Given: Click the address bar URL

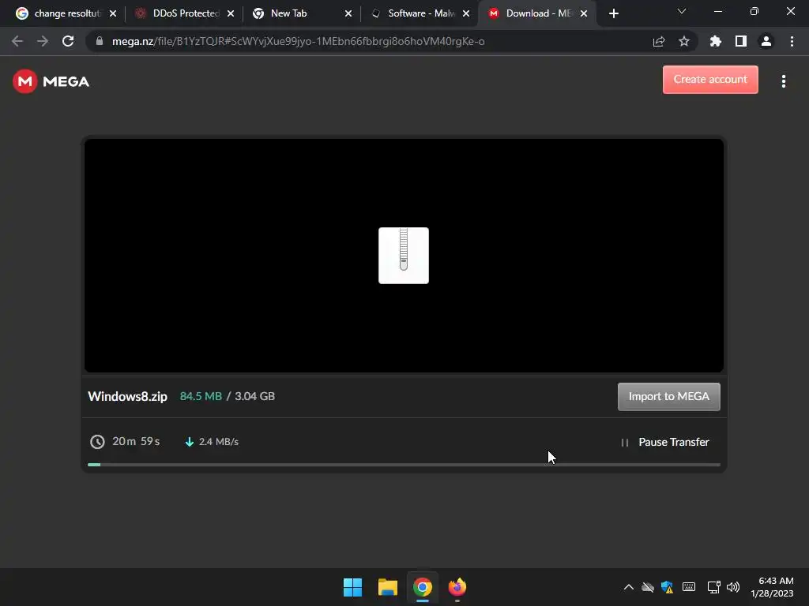Looking at the screenshot, I should [x=298, y=41].
